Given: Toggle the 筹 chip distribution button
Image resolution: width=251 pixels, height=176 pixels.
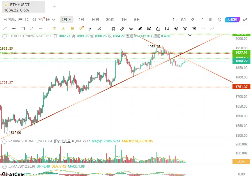Looking at the screenshot, I should click(x=72, y=29).
